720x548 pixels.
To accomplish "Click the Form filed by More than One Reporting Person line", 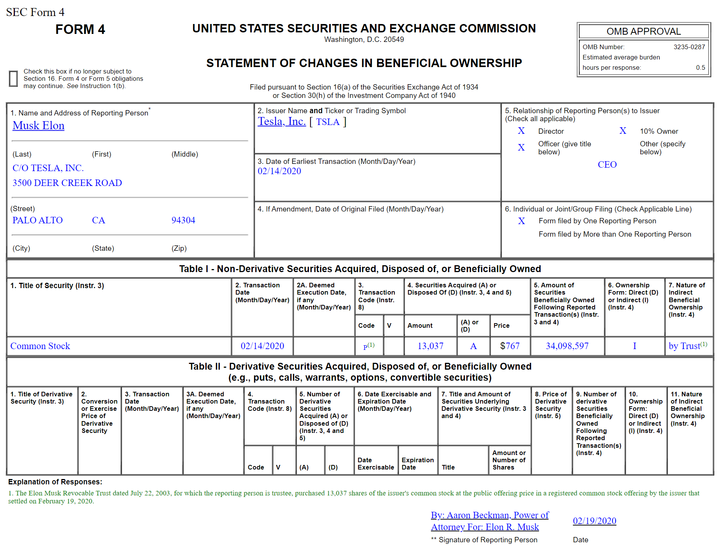I will point(615,234).
